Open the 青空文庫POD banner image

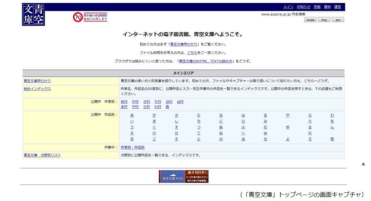pyautogui.click(x=184, y=177)
